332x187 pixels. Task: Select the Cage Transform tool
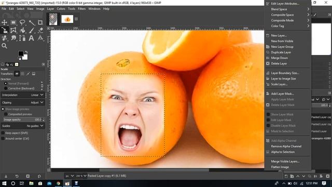[x=13, y=30]
